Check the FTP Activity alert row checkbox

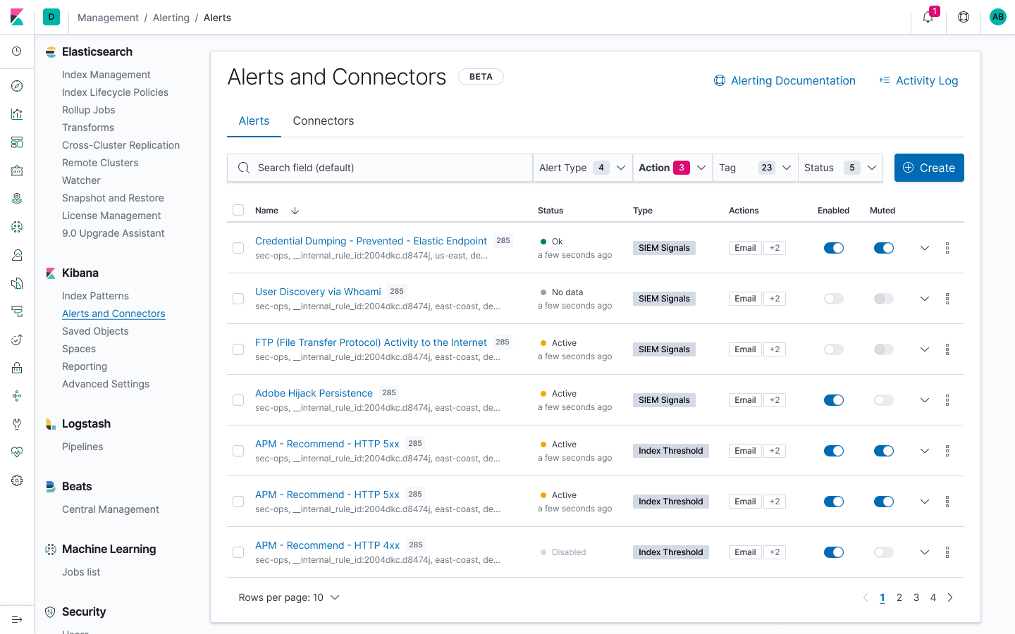tap(238, 349)
